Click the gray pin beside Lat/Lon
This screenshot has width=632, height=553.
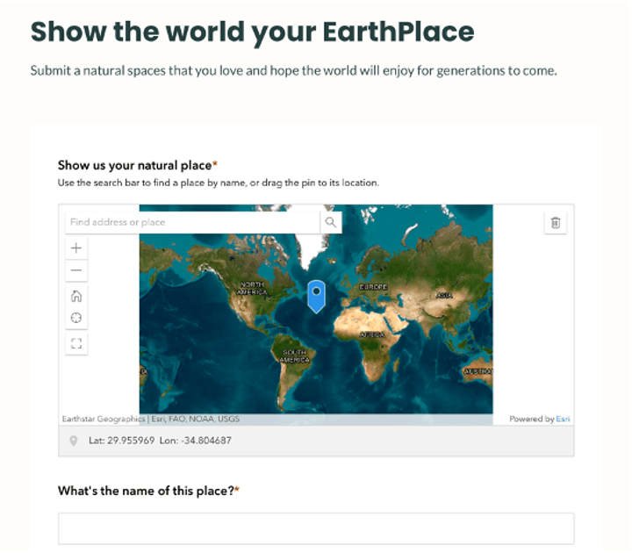(x=73, y=441)
